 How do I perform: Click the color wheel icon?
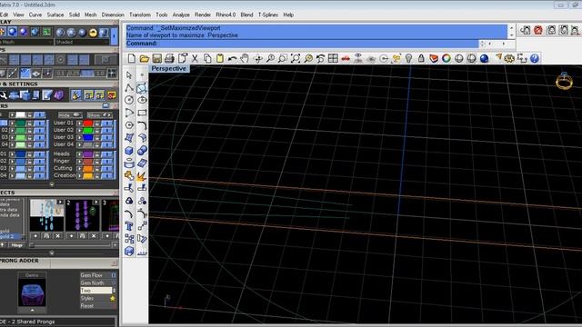click(x=447, y=58)
